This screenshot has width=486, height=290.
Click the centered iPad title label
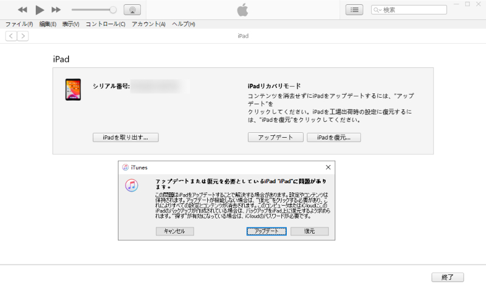[x=243, y=36]
